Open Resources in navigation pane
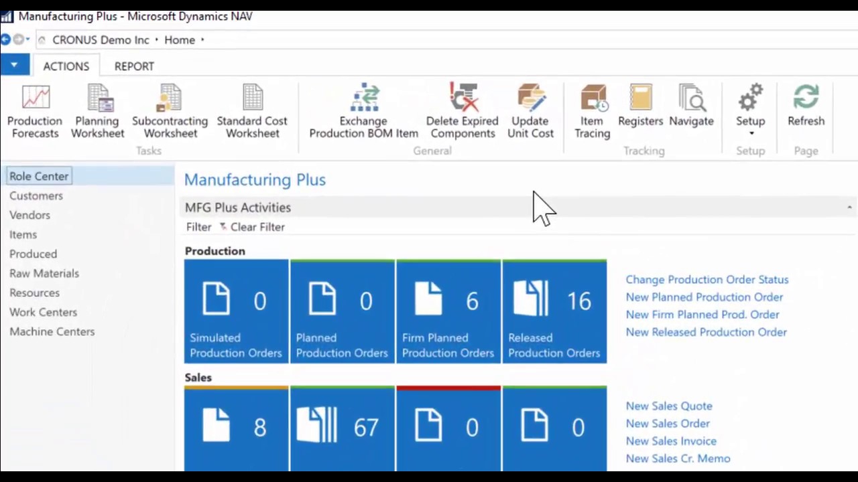This screenshot has width=858, height=482. pos(34,293)
